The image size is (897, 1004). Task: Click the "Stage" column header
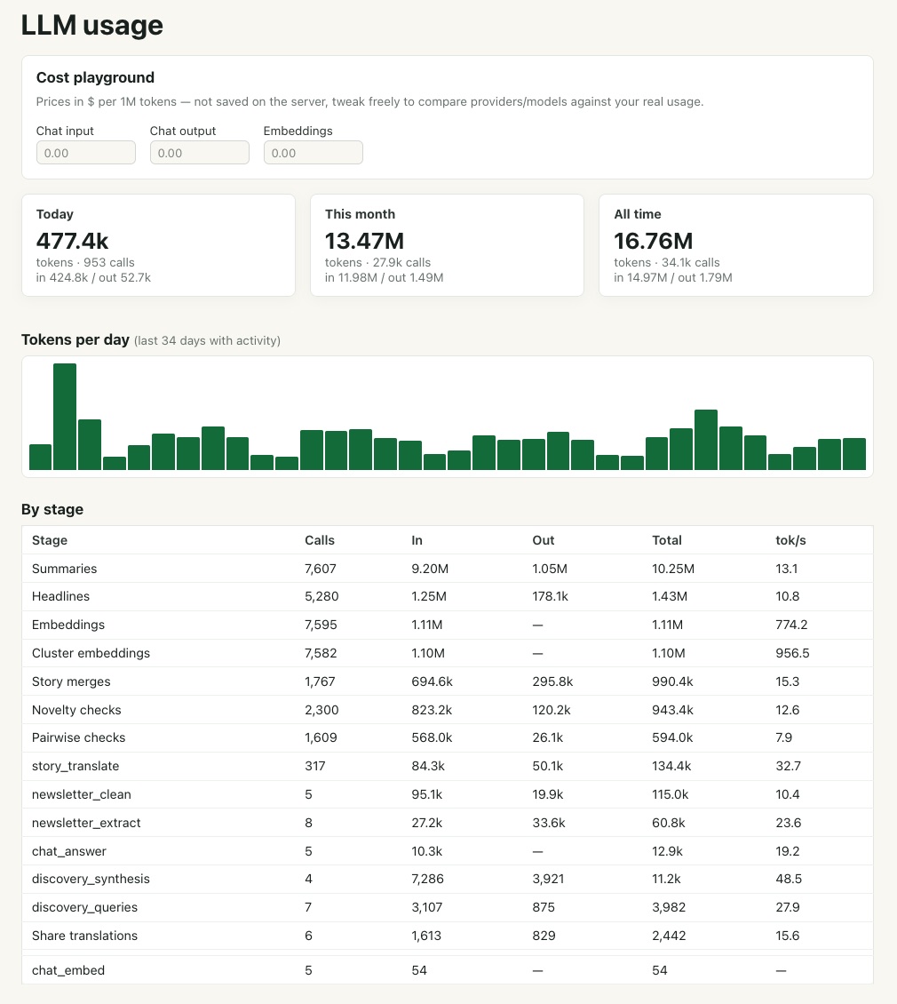(50, 540)
